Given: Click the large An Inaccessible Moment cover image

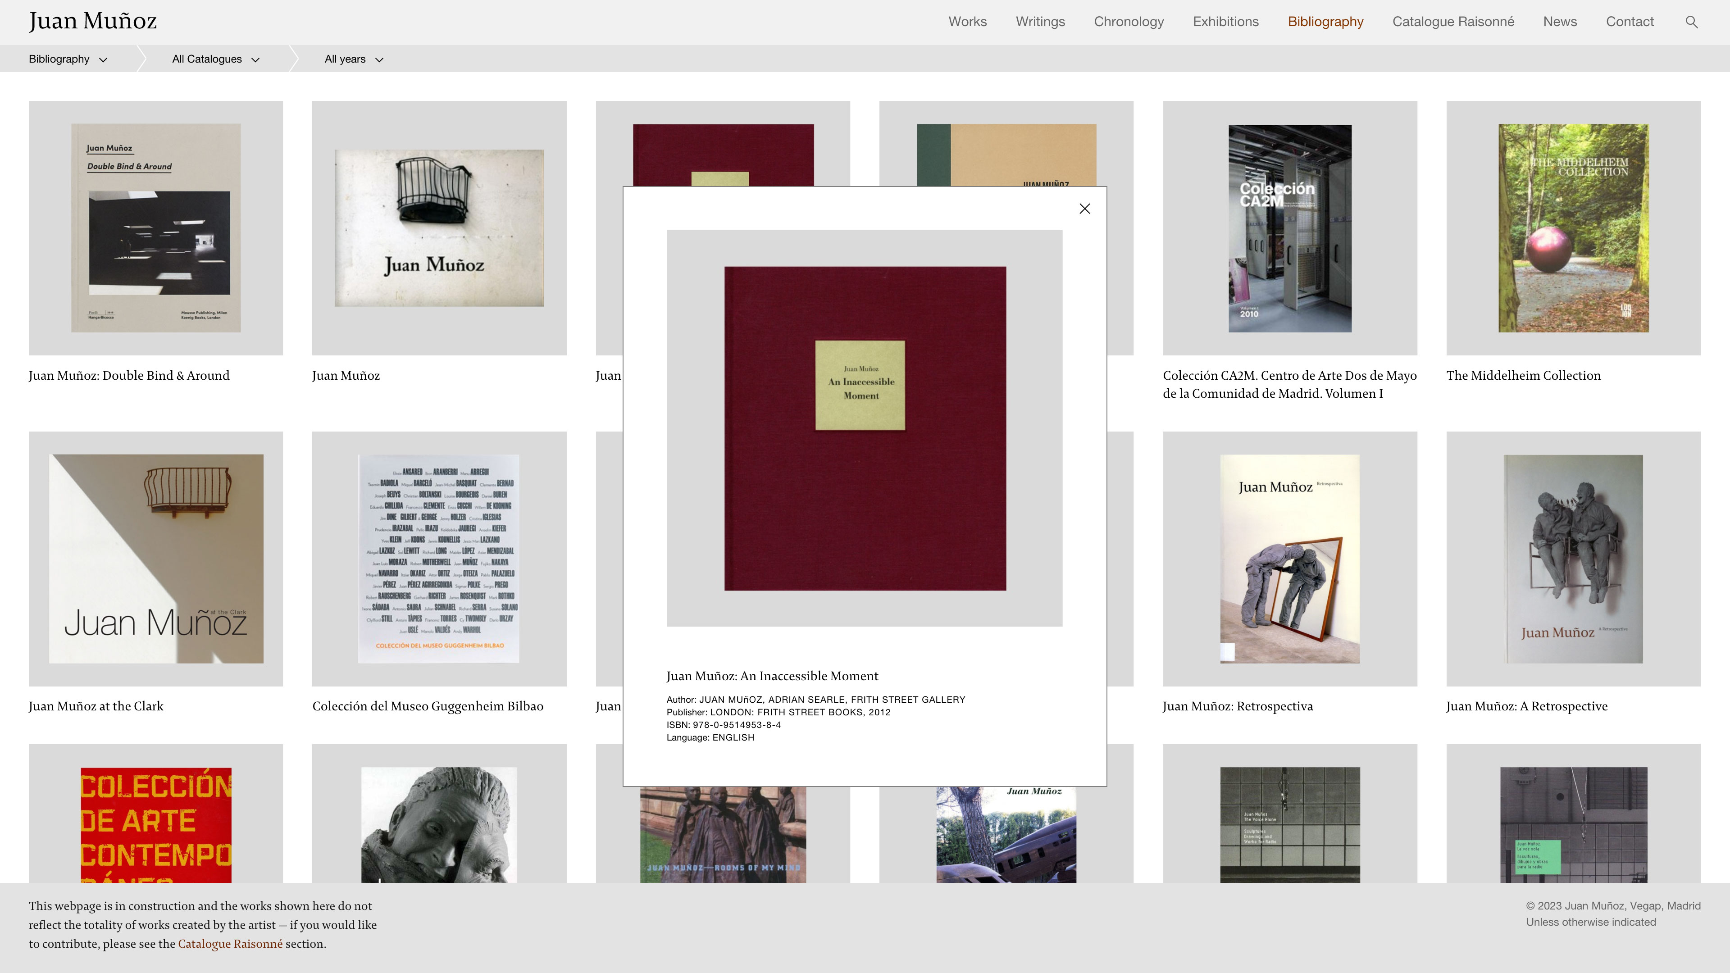Looking at the screenshot, I should pyautogui.click(x=865, y=428).
